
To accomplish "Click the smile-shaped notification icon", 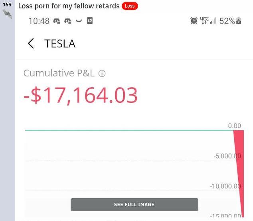I will point(79,21).
